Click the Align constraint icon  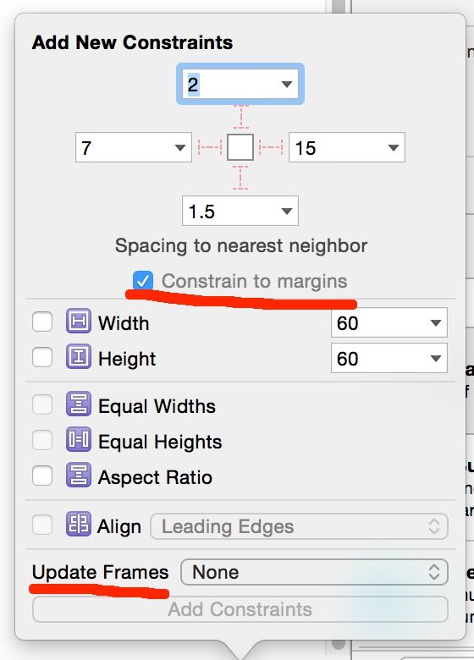point(79,524)
